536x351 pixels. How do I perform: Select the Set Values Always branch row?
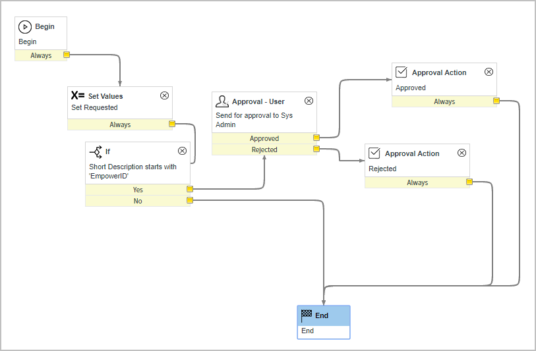point(119,124)
